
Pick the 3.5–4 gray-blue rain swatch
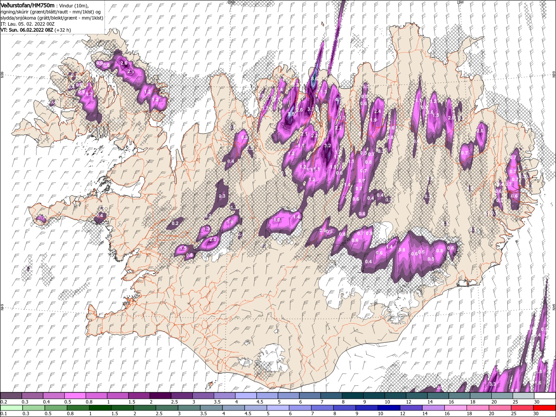(x=211, y=408)
